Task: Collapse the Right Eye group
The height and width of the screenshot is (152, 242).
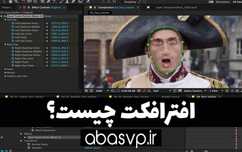Action: click(5, 44)
